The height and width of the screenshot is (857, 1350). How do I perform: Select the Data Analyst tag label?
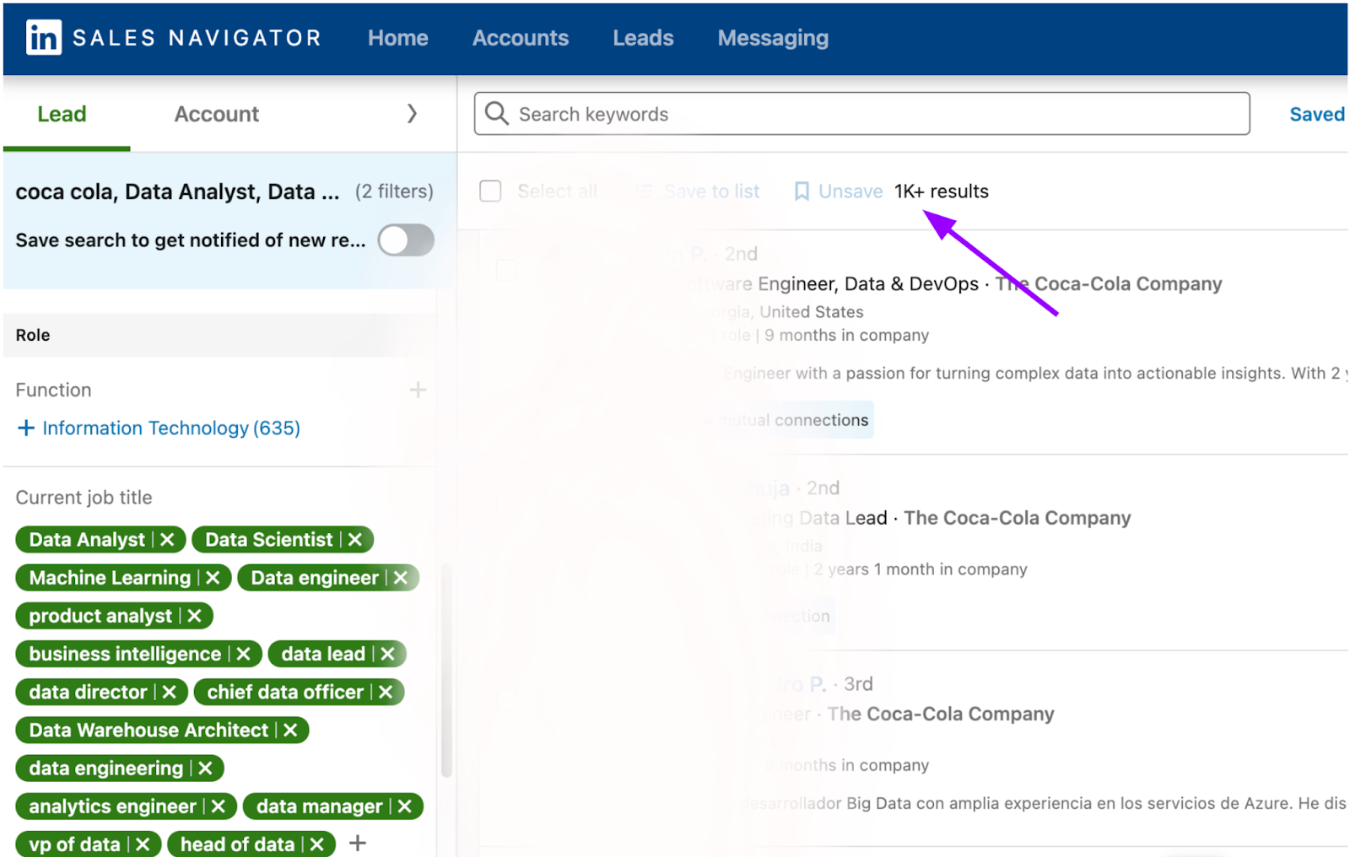pos(87,540)
